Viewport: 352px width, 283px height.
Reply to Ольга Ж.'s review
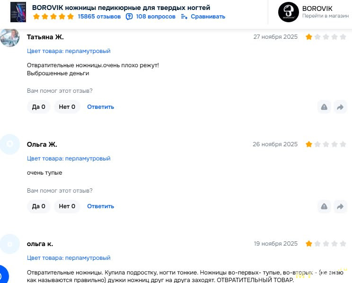coord(100,206)
